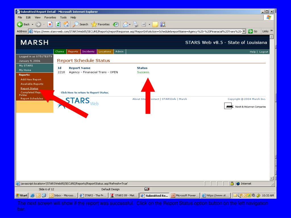Click the envelope icon in system tray

(x=235, y=195)
